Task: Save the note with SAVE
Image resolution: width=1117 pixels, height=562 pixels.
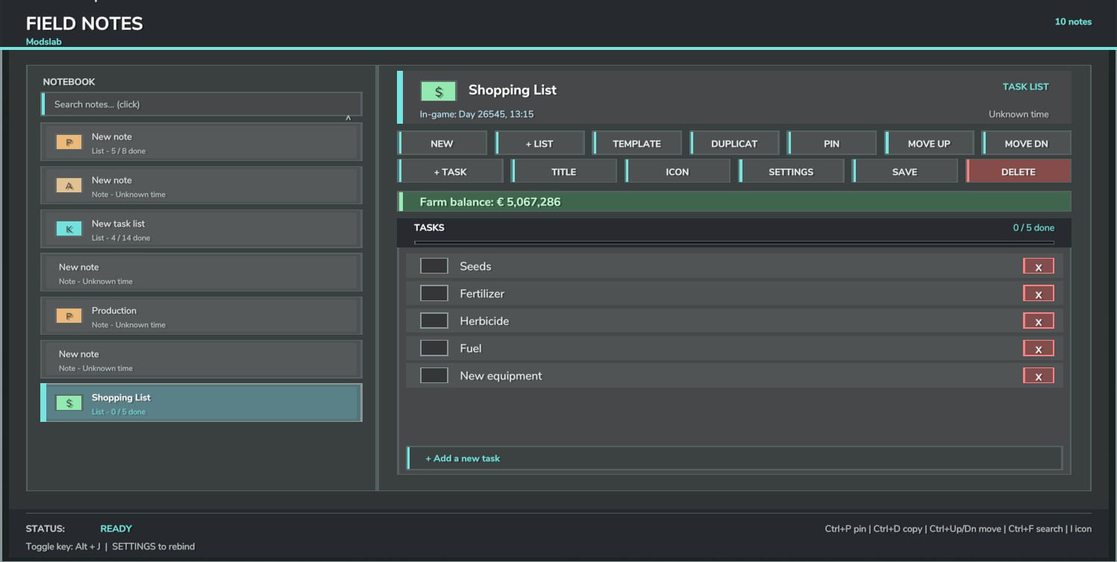Action: (x=904, y=171)
